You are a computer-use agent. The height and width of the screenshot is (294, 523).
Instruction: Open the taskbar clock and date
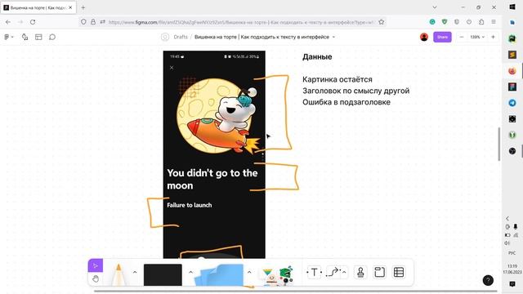[x=512, y=269]
